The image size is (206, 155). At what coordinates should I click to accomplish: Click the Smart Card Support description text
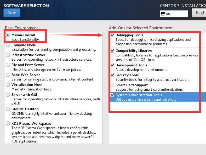[149, 90]
